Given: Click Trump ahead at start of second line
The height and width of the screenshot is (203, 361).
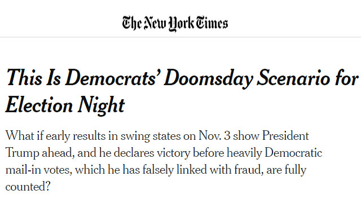Looking at the screenshot, I should click(x=40, y=153).
